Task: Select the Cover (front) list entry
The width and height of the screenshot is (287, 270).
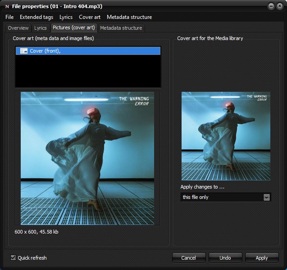Action: [x=88, y=51]
